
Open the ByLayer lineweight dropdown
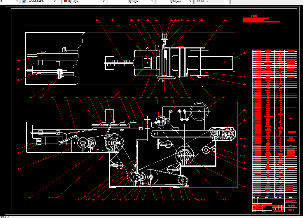click(x=174, y=1)
